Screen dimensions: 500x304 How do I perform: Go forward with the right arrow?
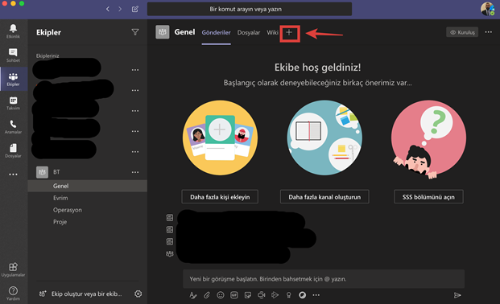coord(120,9)
